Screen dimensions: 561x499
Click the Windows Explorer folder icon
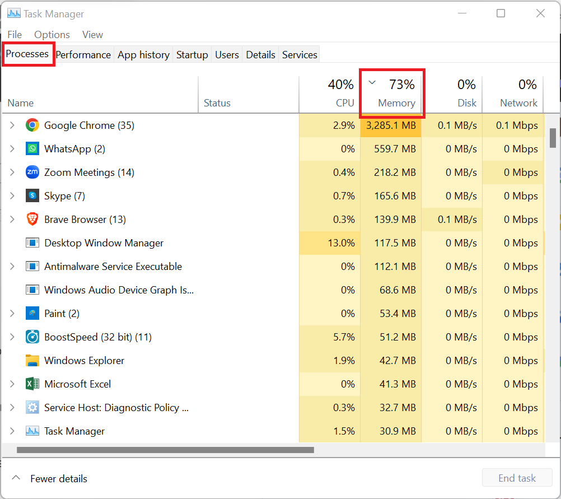[32, 361]
